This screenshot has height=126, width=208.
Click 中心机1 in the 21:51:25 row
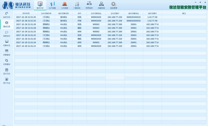click(64, 32)
